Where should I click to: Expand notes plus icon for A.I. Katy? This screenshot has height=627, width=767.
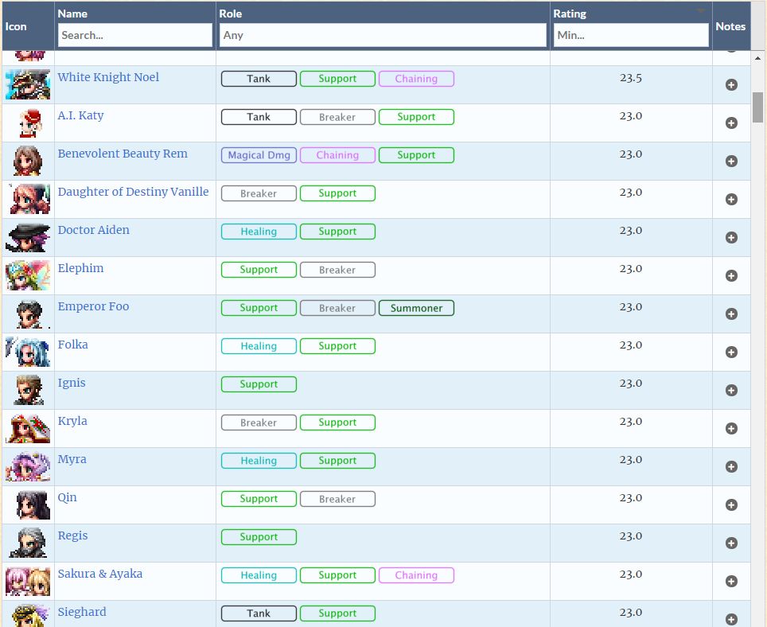click(731, 123)
